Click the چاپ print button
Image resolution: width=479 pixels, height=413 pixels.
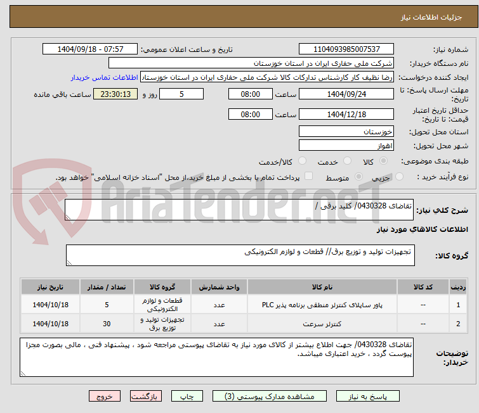coord(187,397)
